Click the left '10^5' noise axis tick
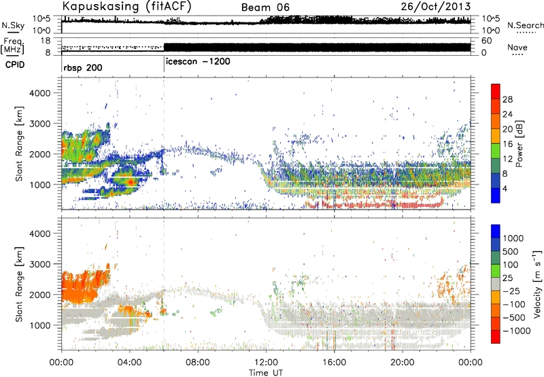The image size is (544, 377). coord(42,19)
